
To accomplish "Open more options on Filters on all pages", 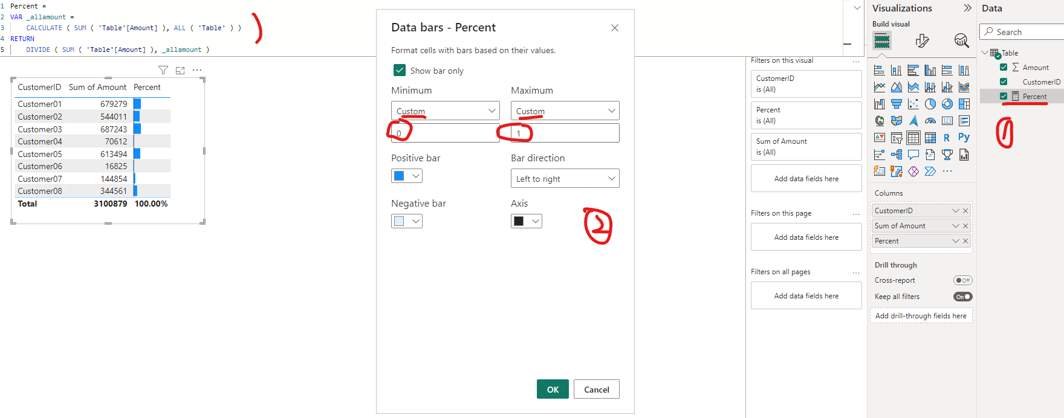I will [x=856, y=272].
